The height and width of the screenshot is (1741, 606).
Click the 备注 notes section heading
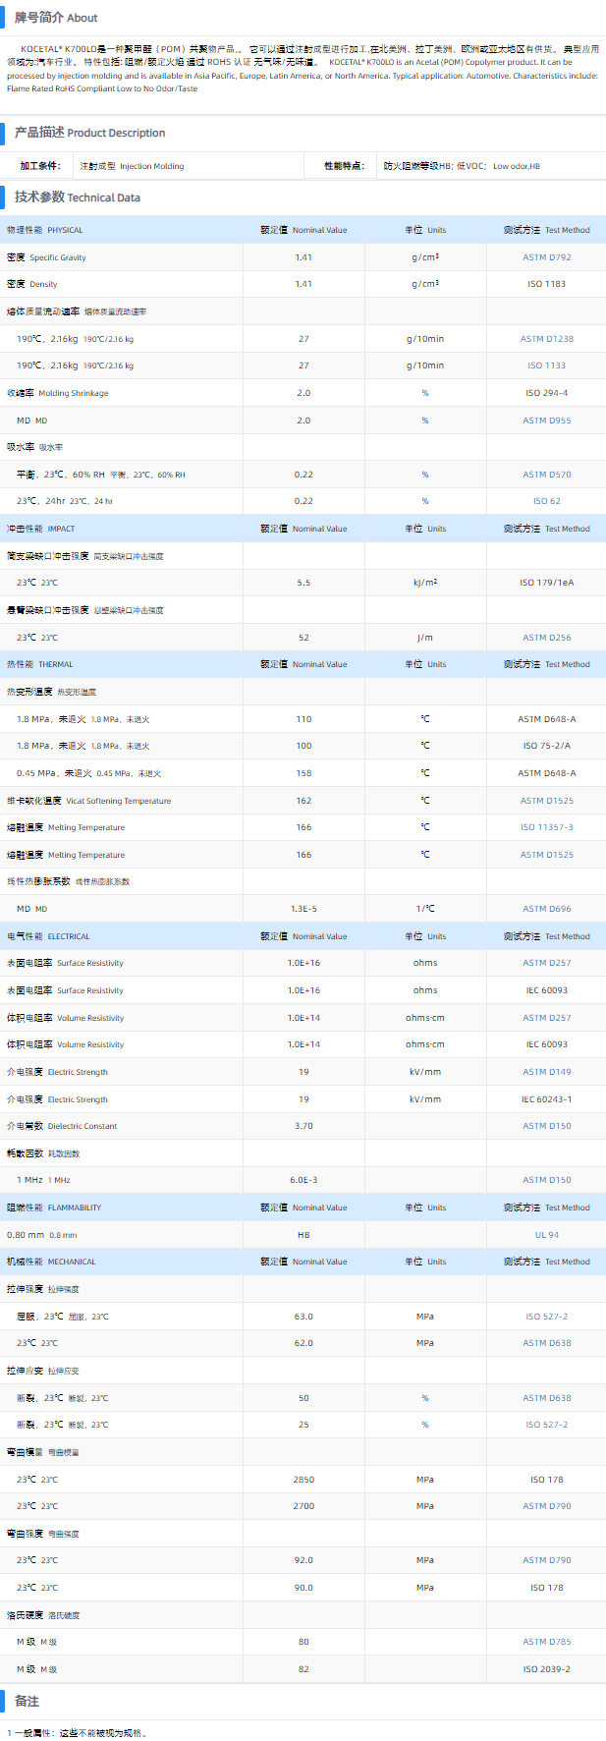point(27,1701)
